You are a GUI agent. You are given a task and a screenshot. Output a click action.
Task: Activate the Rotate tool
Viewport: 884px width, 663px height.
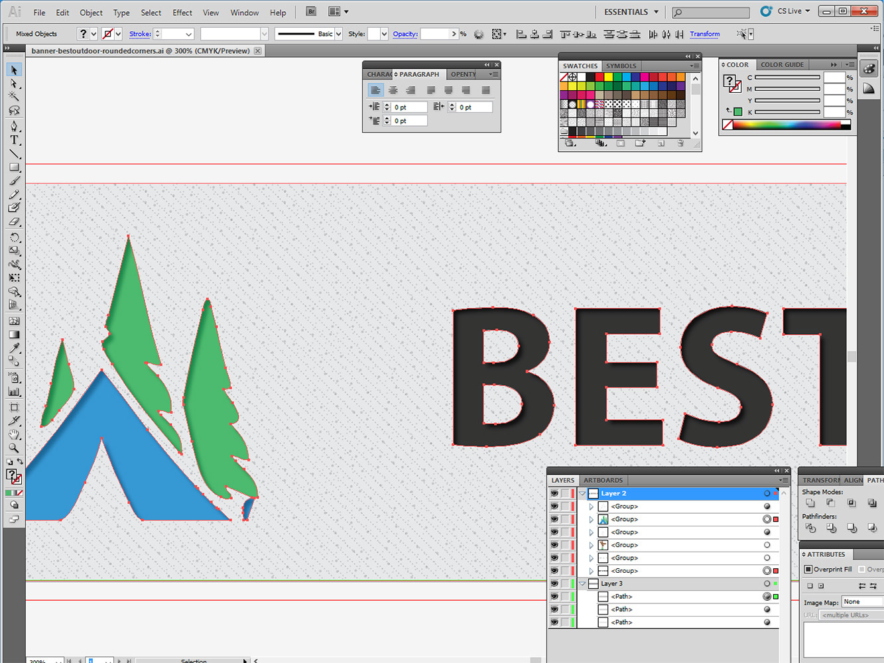coord(14,237)
